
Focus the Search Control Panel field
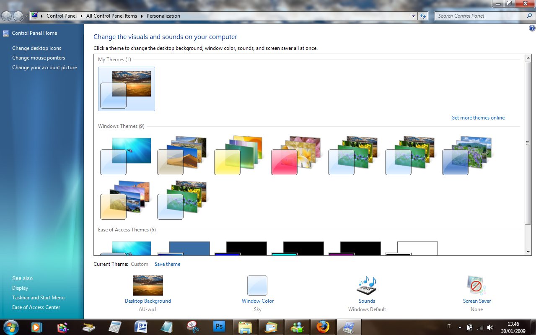480,16
